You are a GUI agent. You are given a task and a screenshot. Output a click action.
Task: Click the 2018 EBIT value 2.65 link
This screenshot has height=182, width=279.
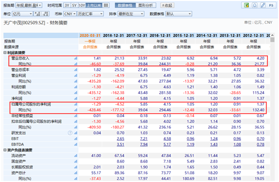point(120,139)
